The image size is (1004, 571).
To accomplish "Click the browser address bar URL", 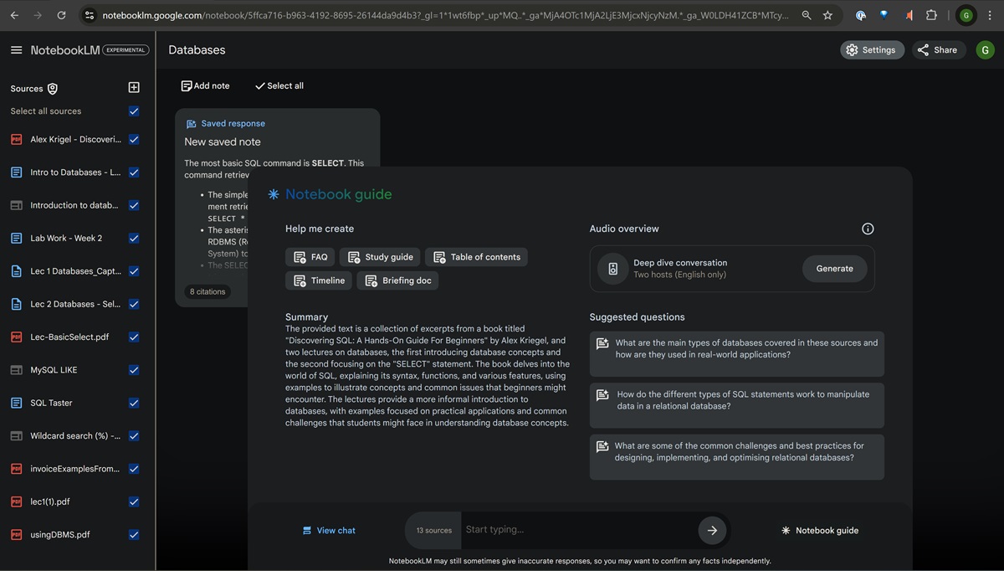I will pyautogui.click(x=444, y=15).
